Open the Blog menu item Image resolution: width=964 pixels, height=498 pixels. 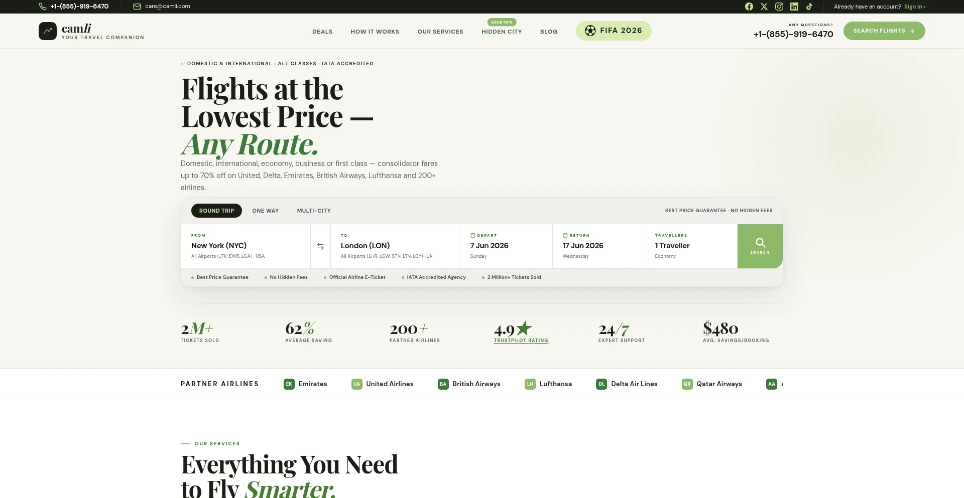click(549, 32)
